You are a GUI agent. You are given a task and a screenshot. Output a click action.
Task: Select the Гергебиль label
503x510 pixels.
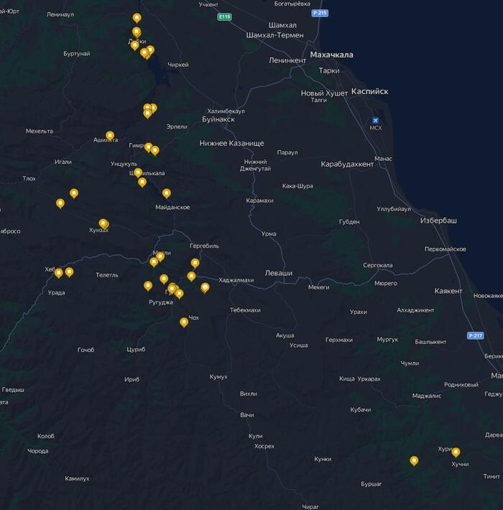click(x=204, y=246)
